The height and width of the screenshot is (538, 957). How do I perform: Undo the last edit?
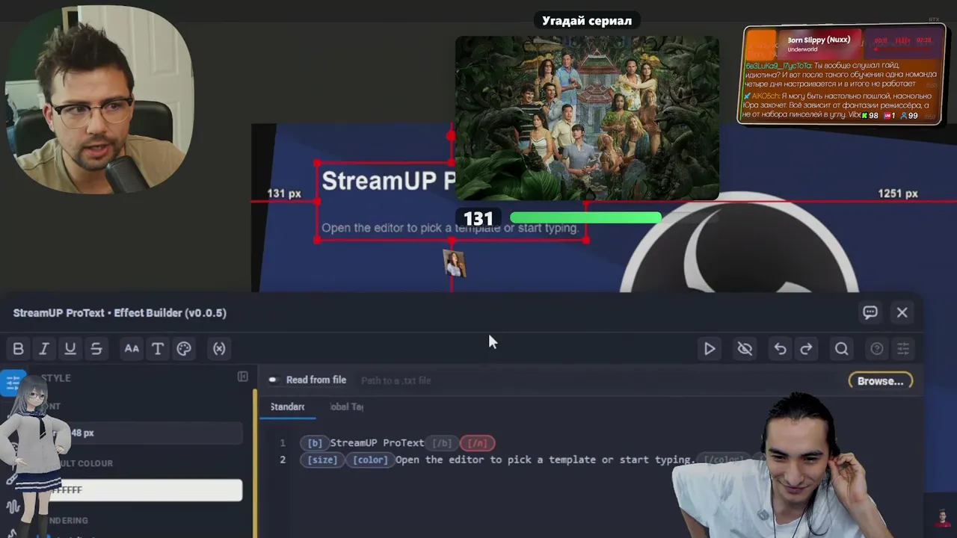coord(780,348)
